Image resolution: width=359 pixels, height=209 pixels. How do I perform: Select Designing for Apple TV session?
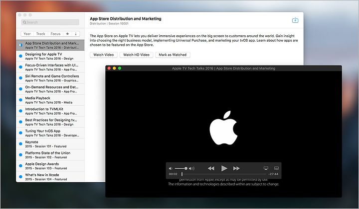click(x=50, y=56)
